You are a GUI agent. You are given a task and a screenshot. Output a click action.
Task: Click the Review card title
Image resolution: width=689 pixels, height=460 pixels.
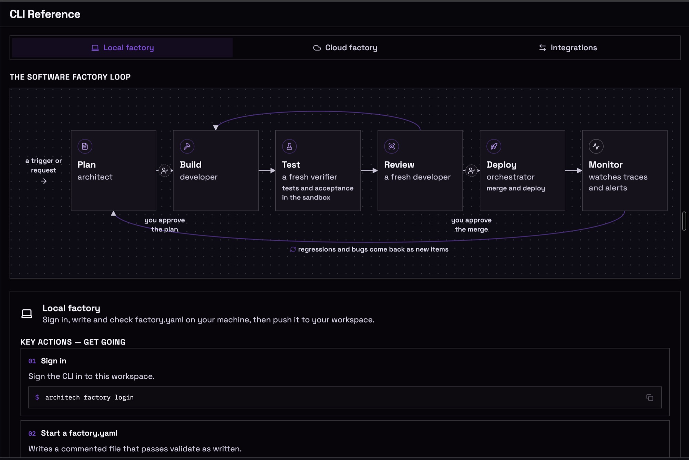click(x=399, y=165)
